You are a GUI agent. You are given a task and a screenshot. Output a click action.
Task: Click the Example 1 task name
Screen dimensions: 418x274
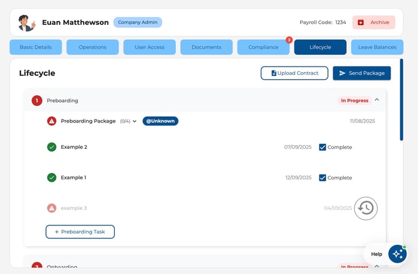(x=74, y=177)
